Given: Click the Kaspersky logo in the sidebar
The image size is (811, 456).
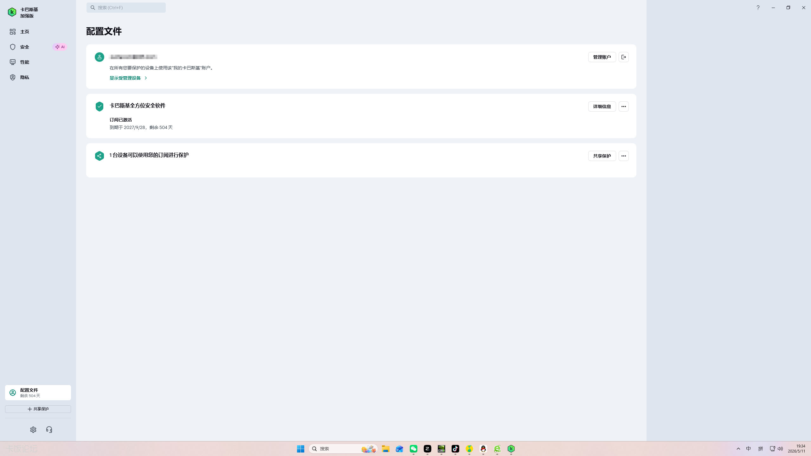Looking at the screenshot, I should pyautogui.click(x=12, y=12).
